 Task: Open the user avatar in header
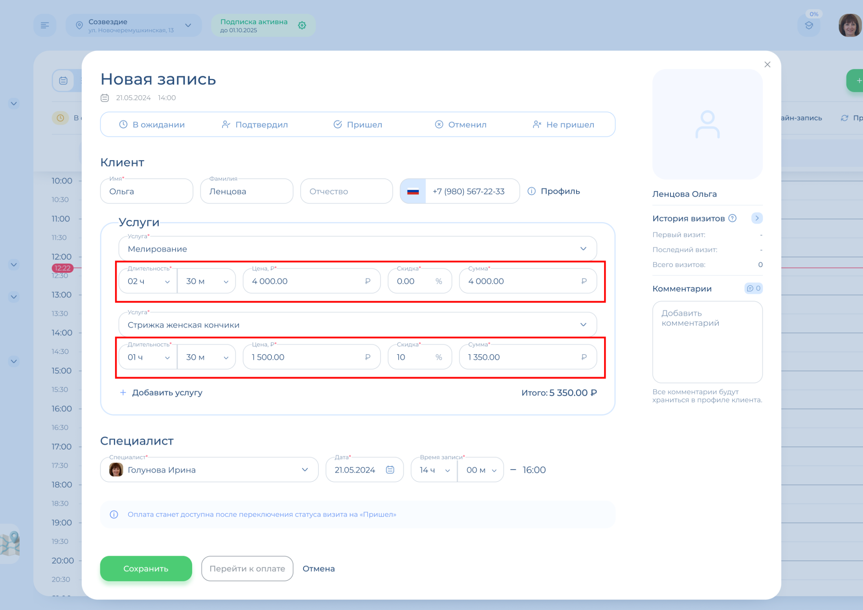(x=850, y=26)
